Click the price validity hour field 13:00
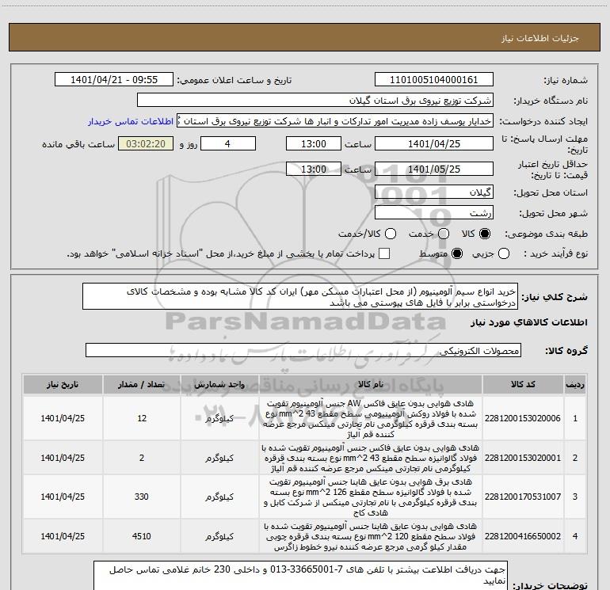 click(314, 169)
